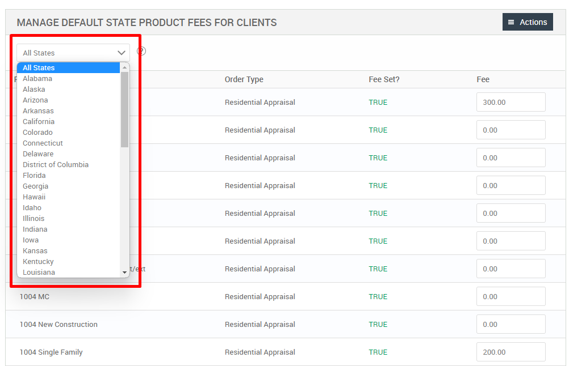
Task: Choose Illinois from state options
Action: click(69, 219)
